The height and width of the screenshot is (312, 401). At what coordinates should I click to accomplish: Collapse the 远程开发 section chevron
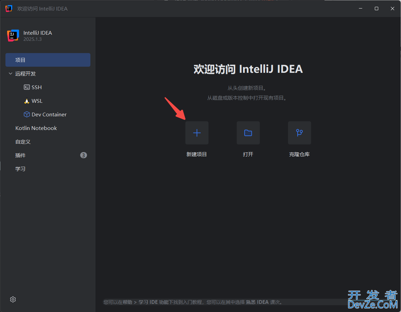click(11, 73)
